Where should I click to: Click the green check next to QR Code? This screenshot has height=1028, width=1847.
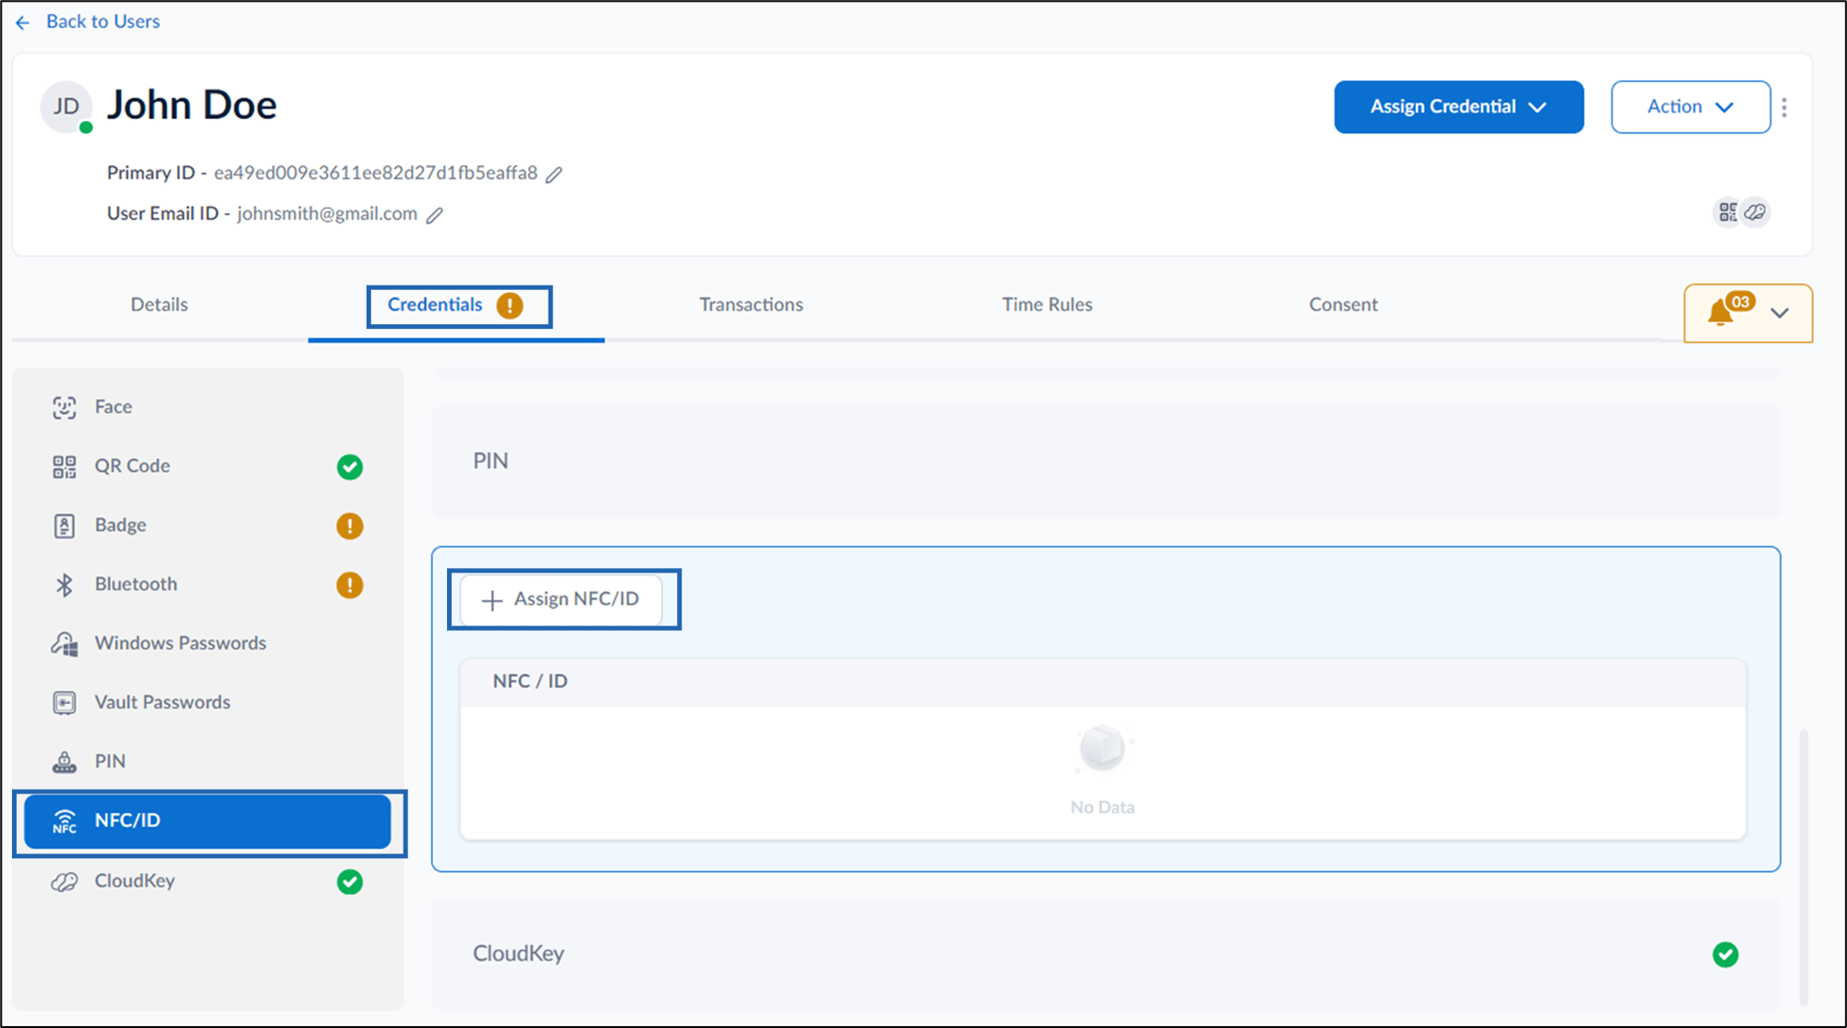coord(350,466)
